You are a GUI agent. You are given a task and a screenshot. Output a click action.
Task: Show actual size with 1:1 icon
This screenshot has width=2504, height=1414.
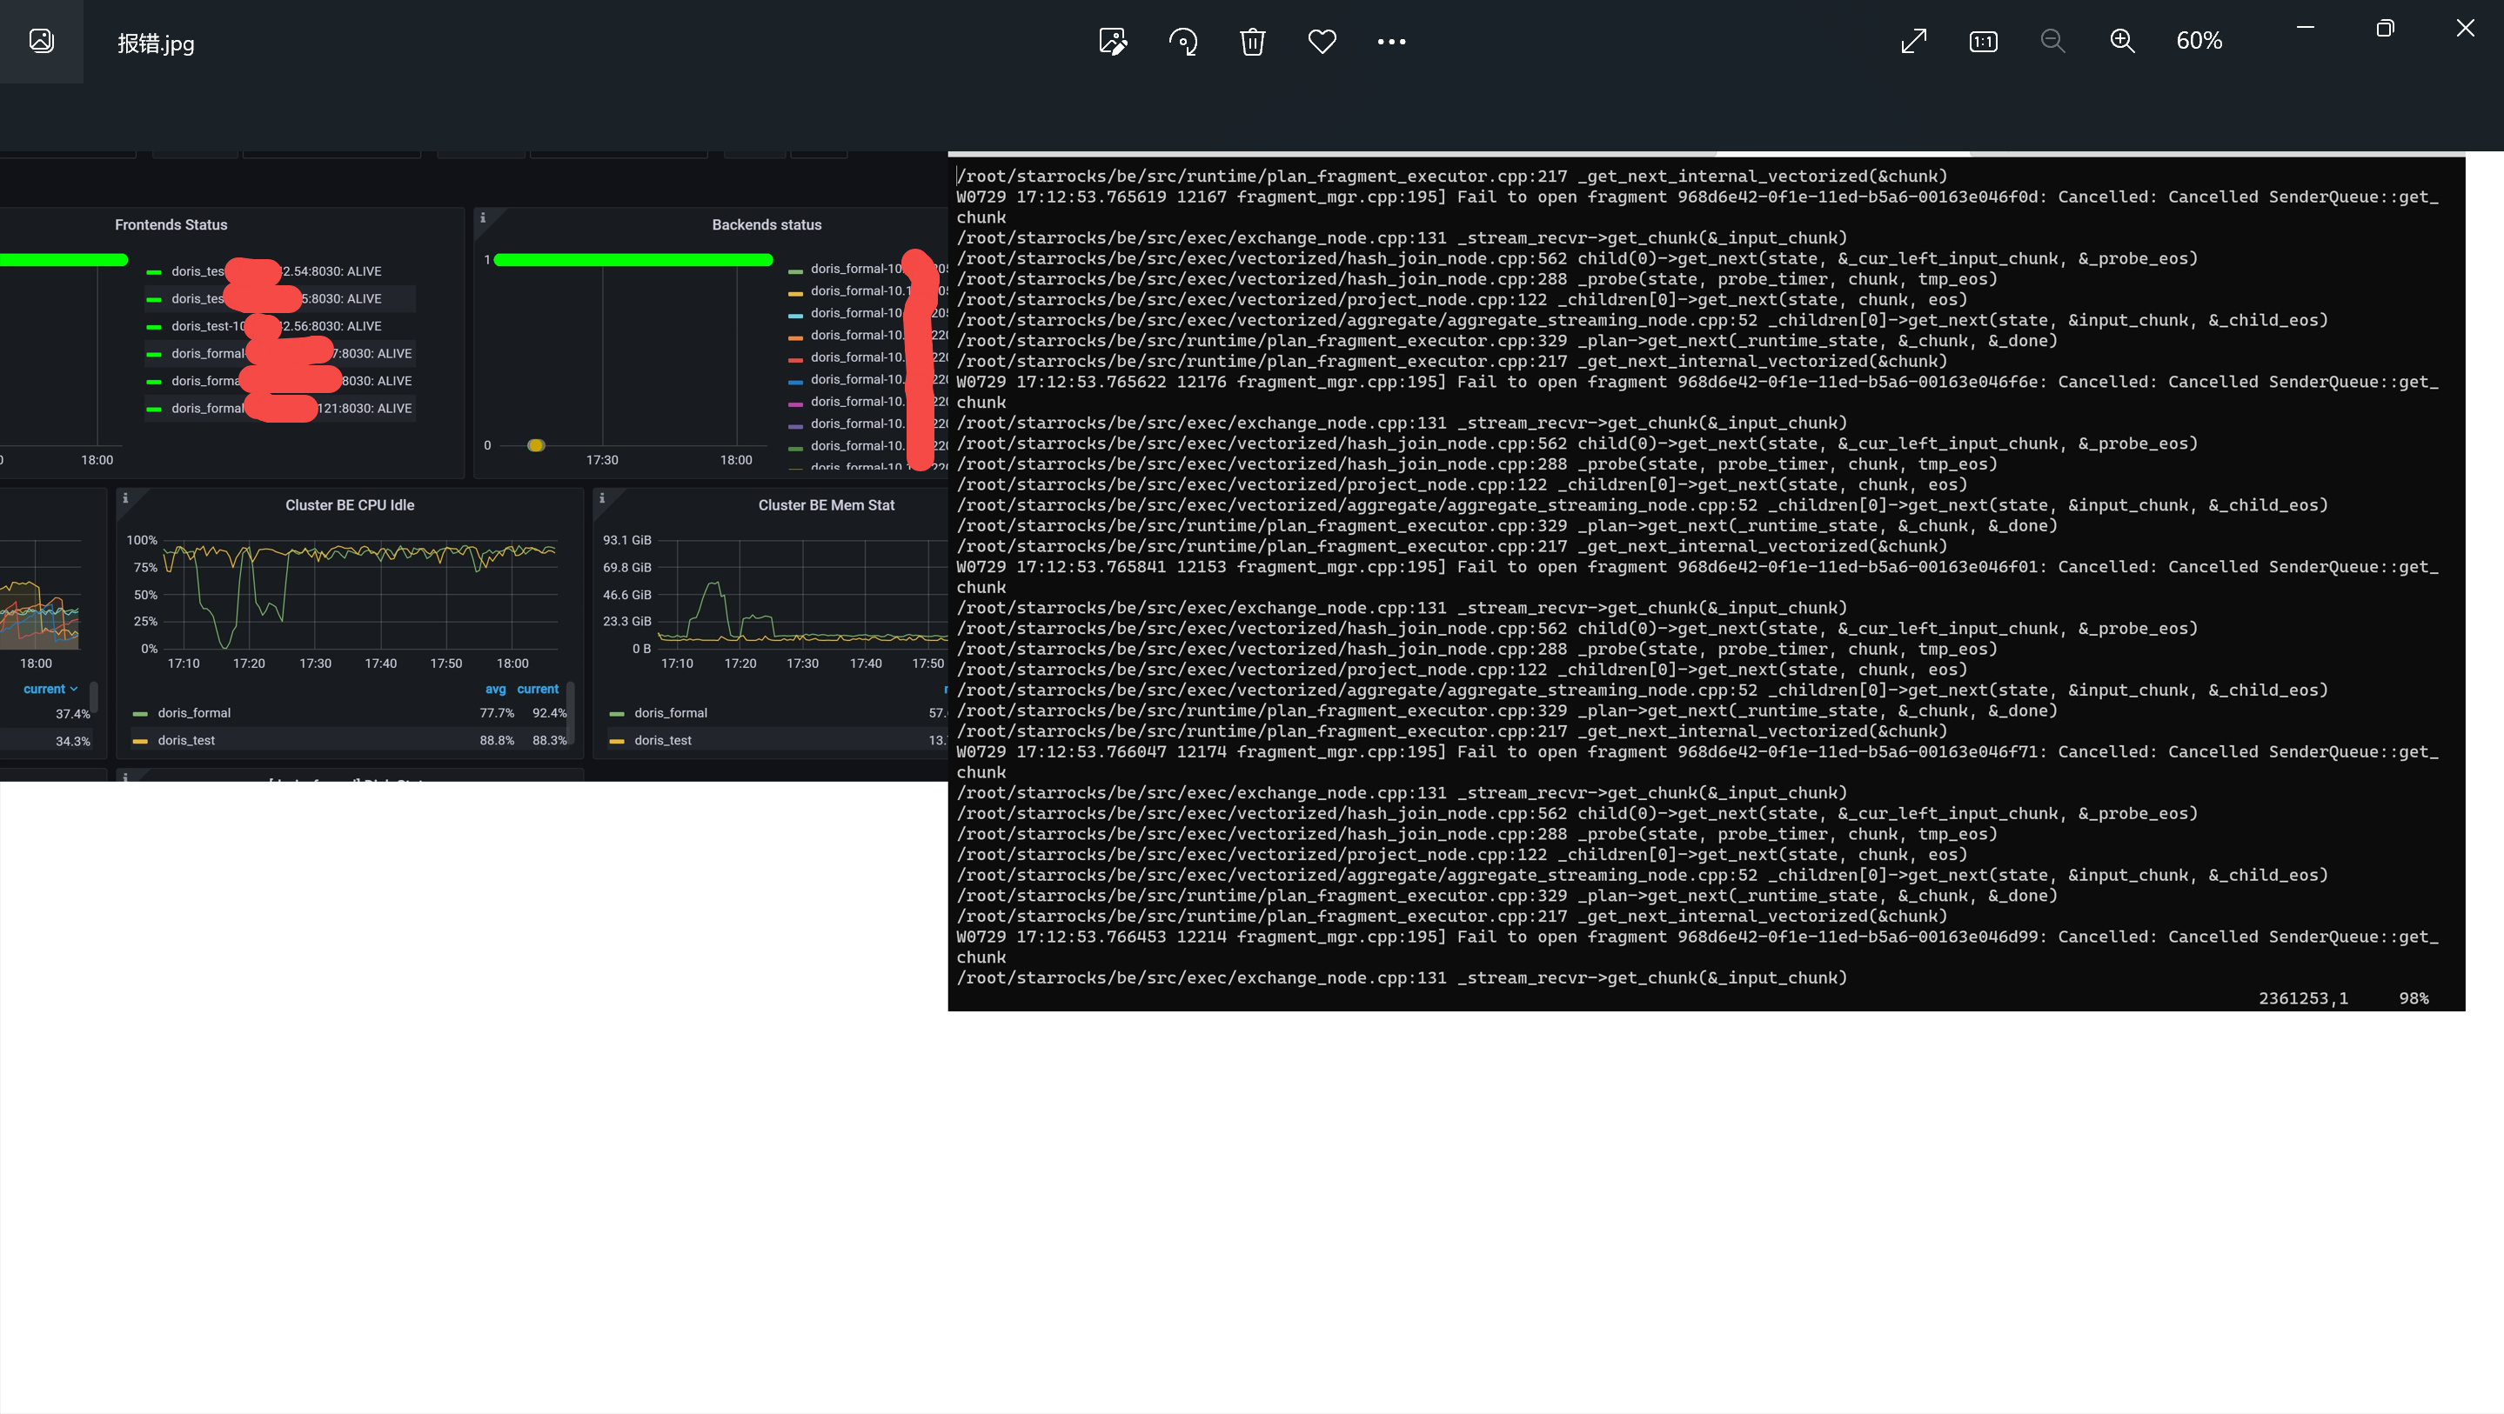tap(1983, 41)
